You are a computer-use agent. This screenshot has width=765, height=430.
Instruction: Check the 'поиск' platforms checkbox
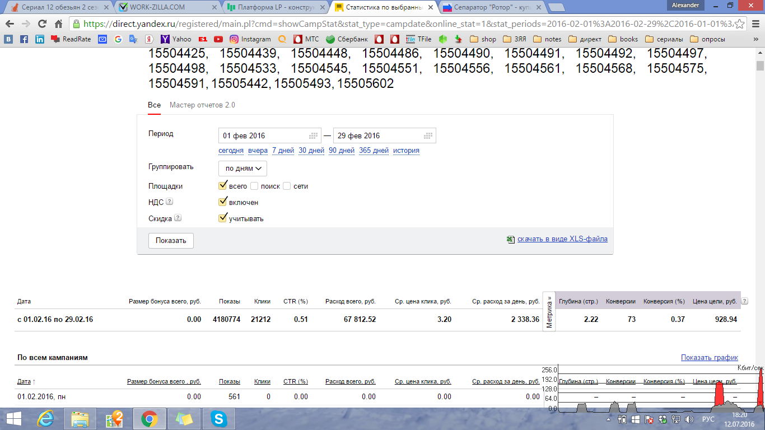tap(254, 186)
